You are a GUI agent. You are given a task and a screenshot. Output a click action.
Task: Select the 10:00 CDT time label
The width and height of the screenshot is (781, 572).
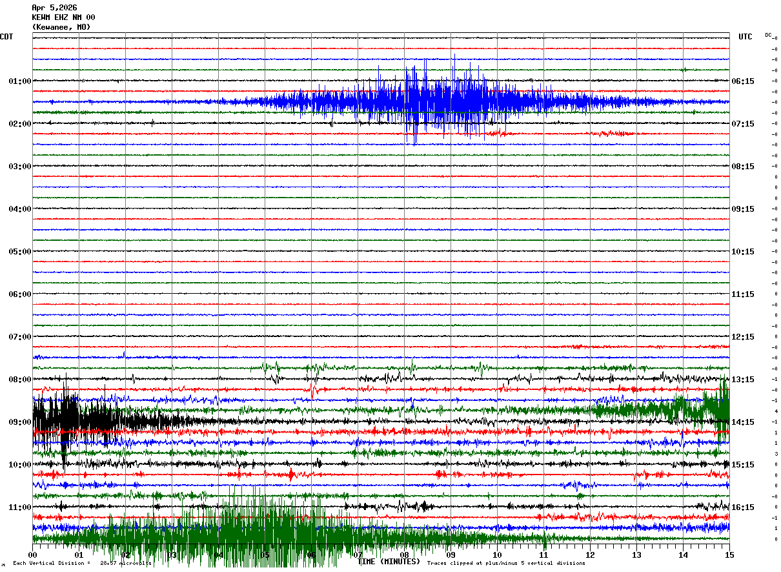pyautogui.click(x=20, y=465)
